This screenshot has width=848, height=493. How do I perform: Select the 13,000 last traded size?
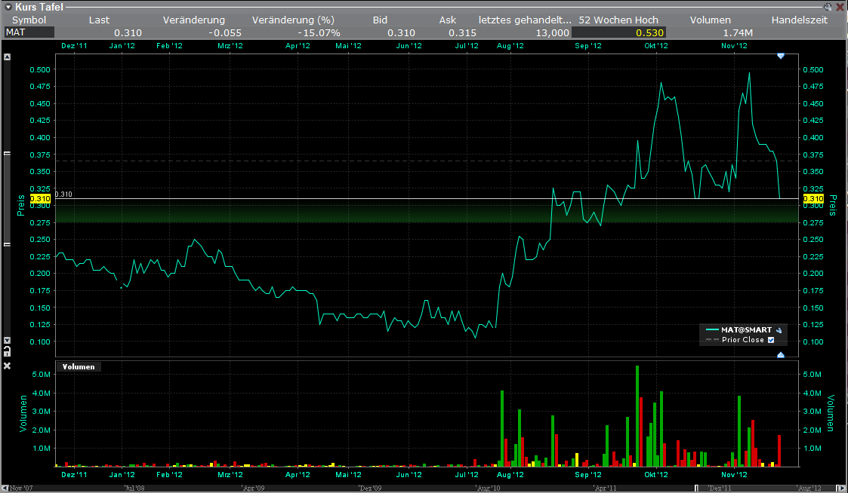coord(552,33)
